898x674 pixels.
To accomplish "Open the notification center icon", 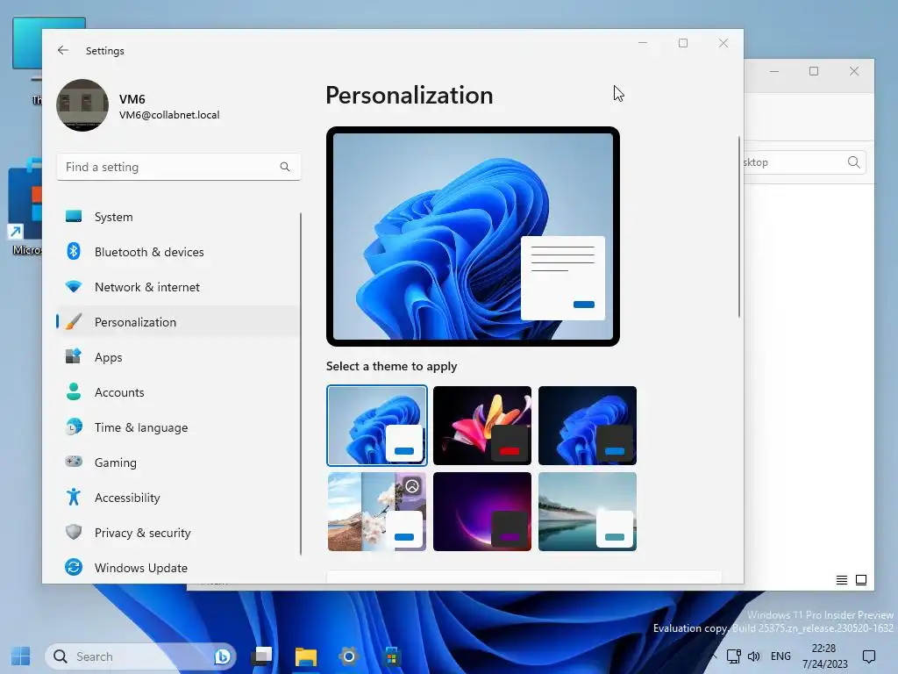I will [869, 656].
